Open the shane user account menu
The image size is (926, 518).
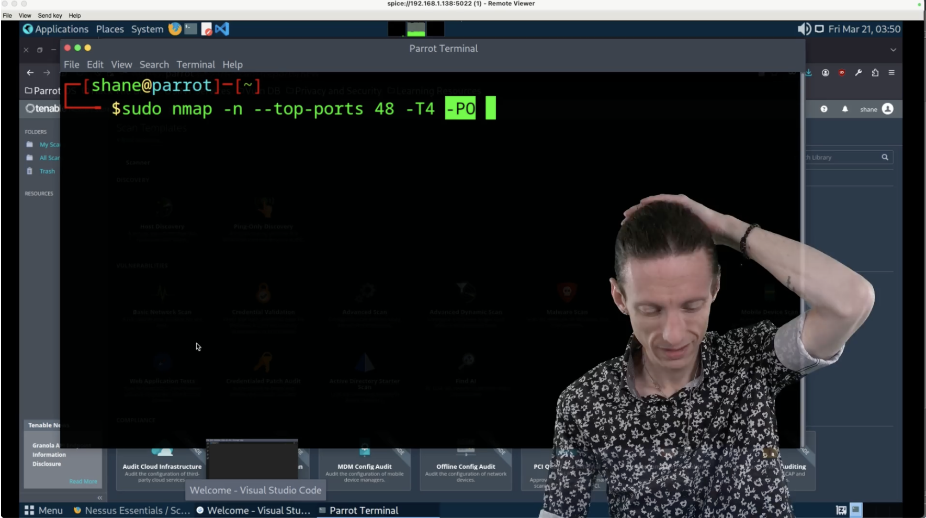coord(876,109)
